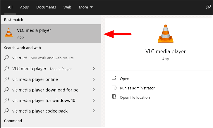
Task: Click the large VLC cone icon in preview pane
Action: [x=166, y=34]
